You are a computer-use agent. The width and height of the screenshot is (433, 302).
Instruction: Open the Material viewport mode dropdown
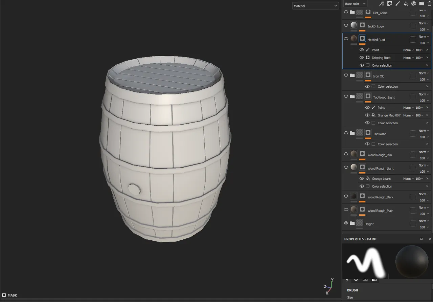pyautogui.click(x=315, y=6)
